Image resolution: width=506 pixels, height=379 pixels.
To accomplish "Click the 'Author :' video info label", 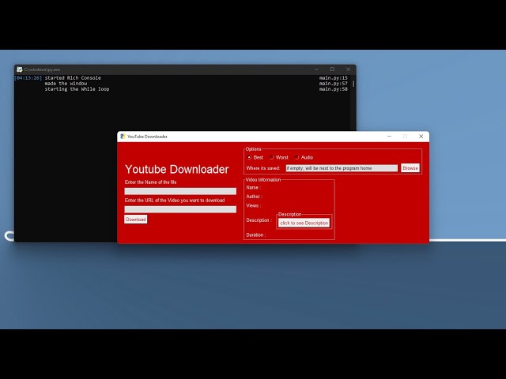I will point(254,197).
